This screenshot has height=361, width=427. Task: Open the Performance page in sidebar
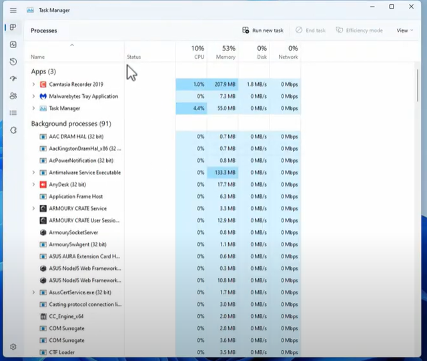click(13, 45)
